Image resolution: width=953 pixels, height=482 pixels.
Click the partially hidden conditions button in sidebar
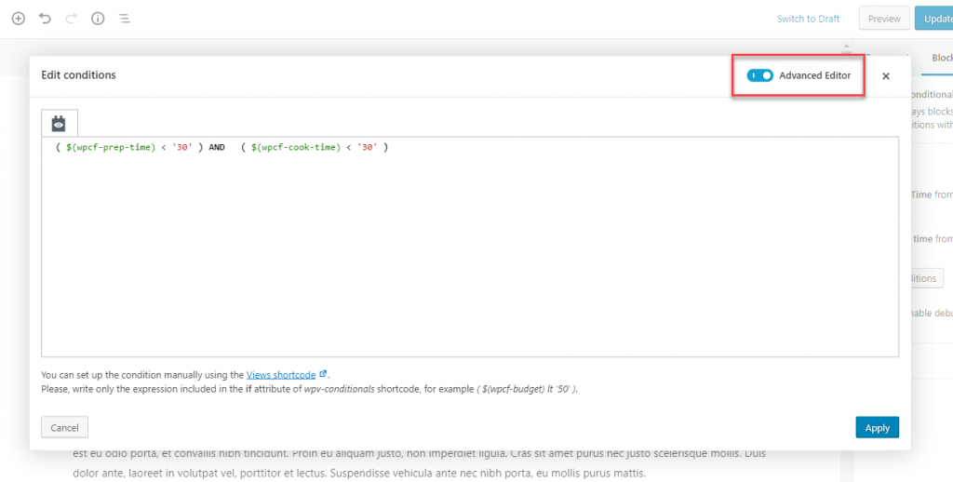coord(924,278)
